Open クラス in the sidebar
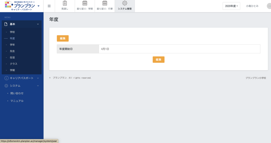The width and height of the screenshot is (271, 143). pos(13,64)
